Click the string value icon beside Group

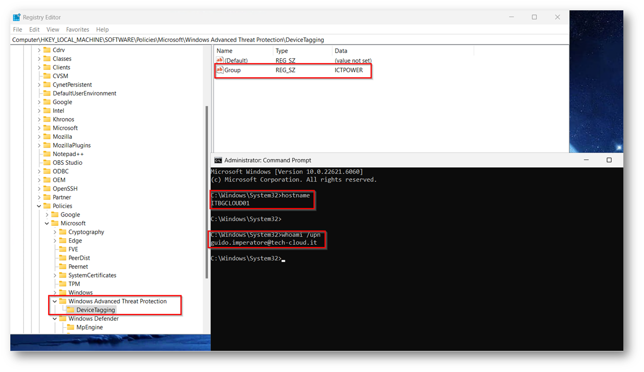220,70
